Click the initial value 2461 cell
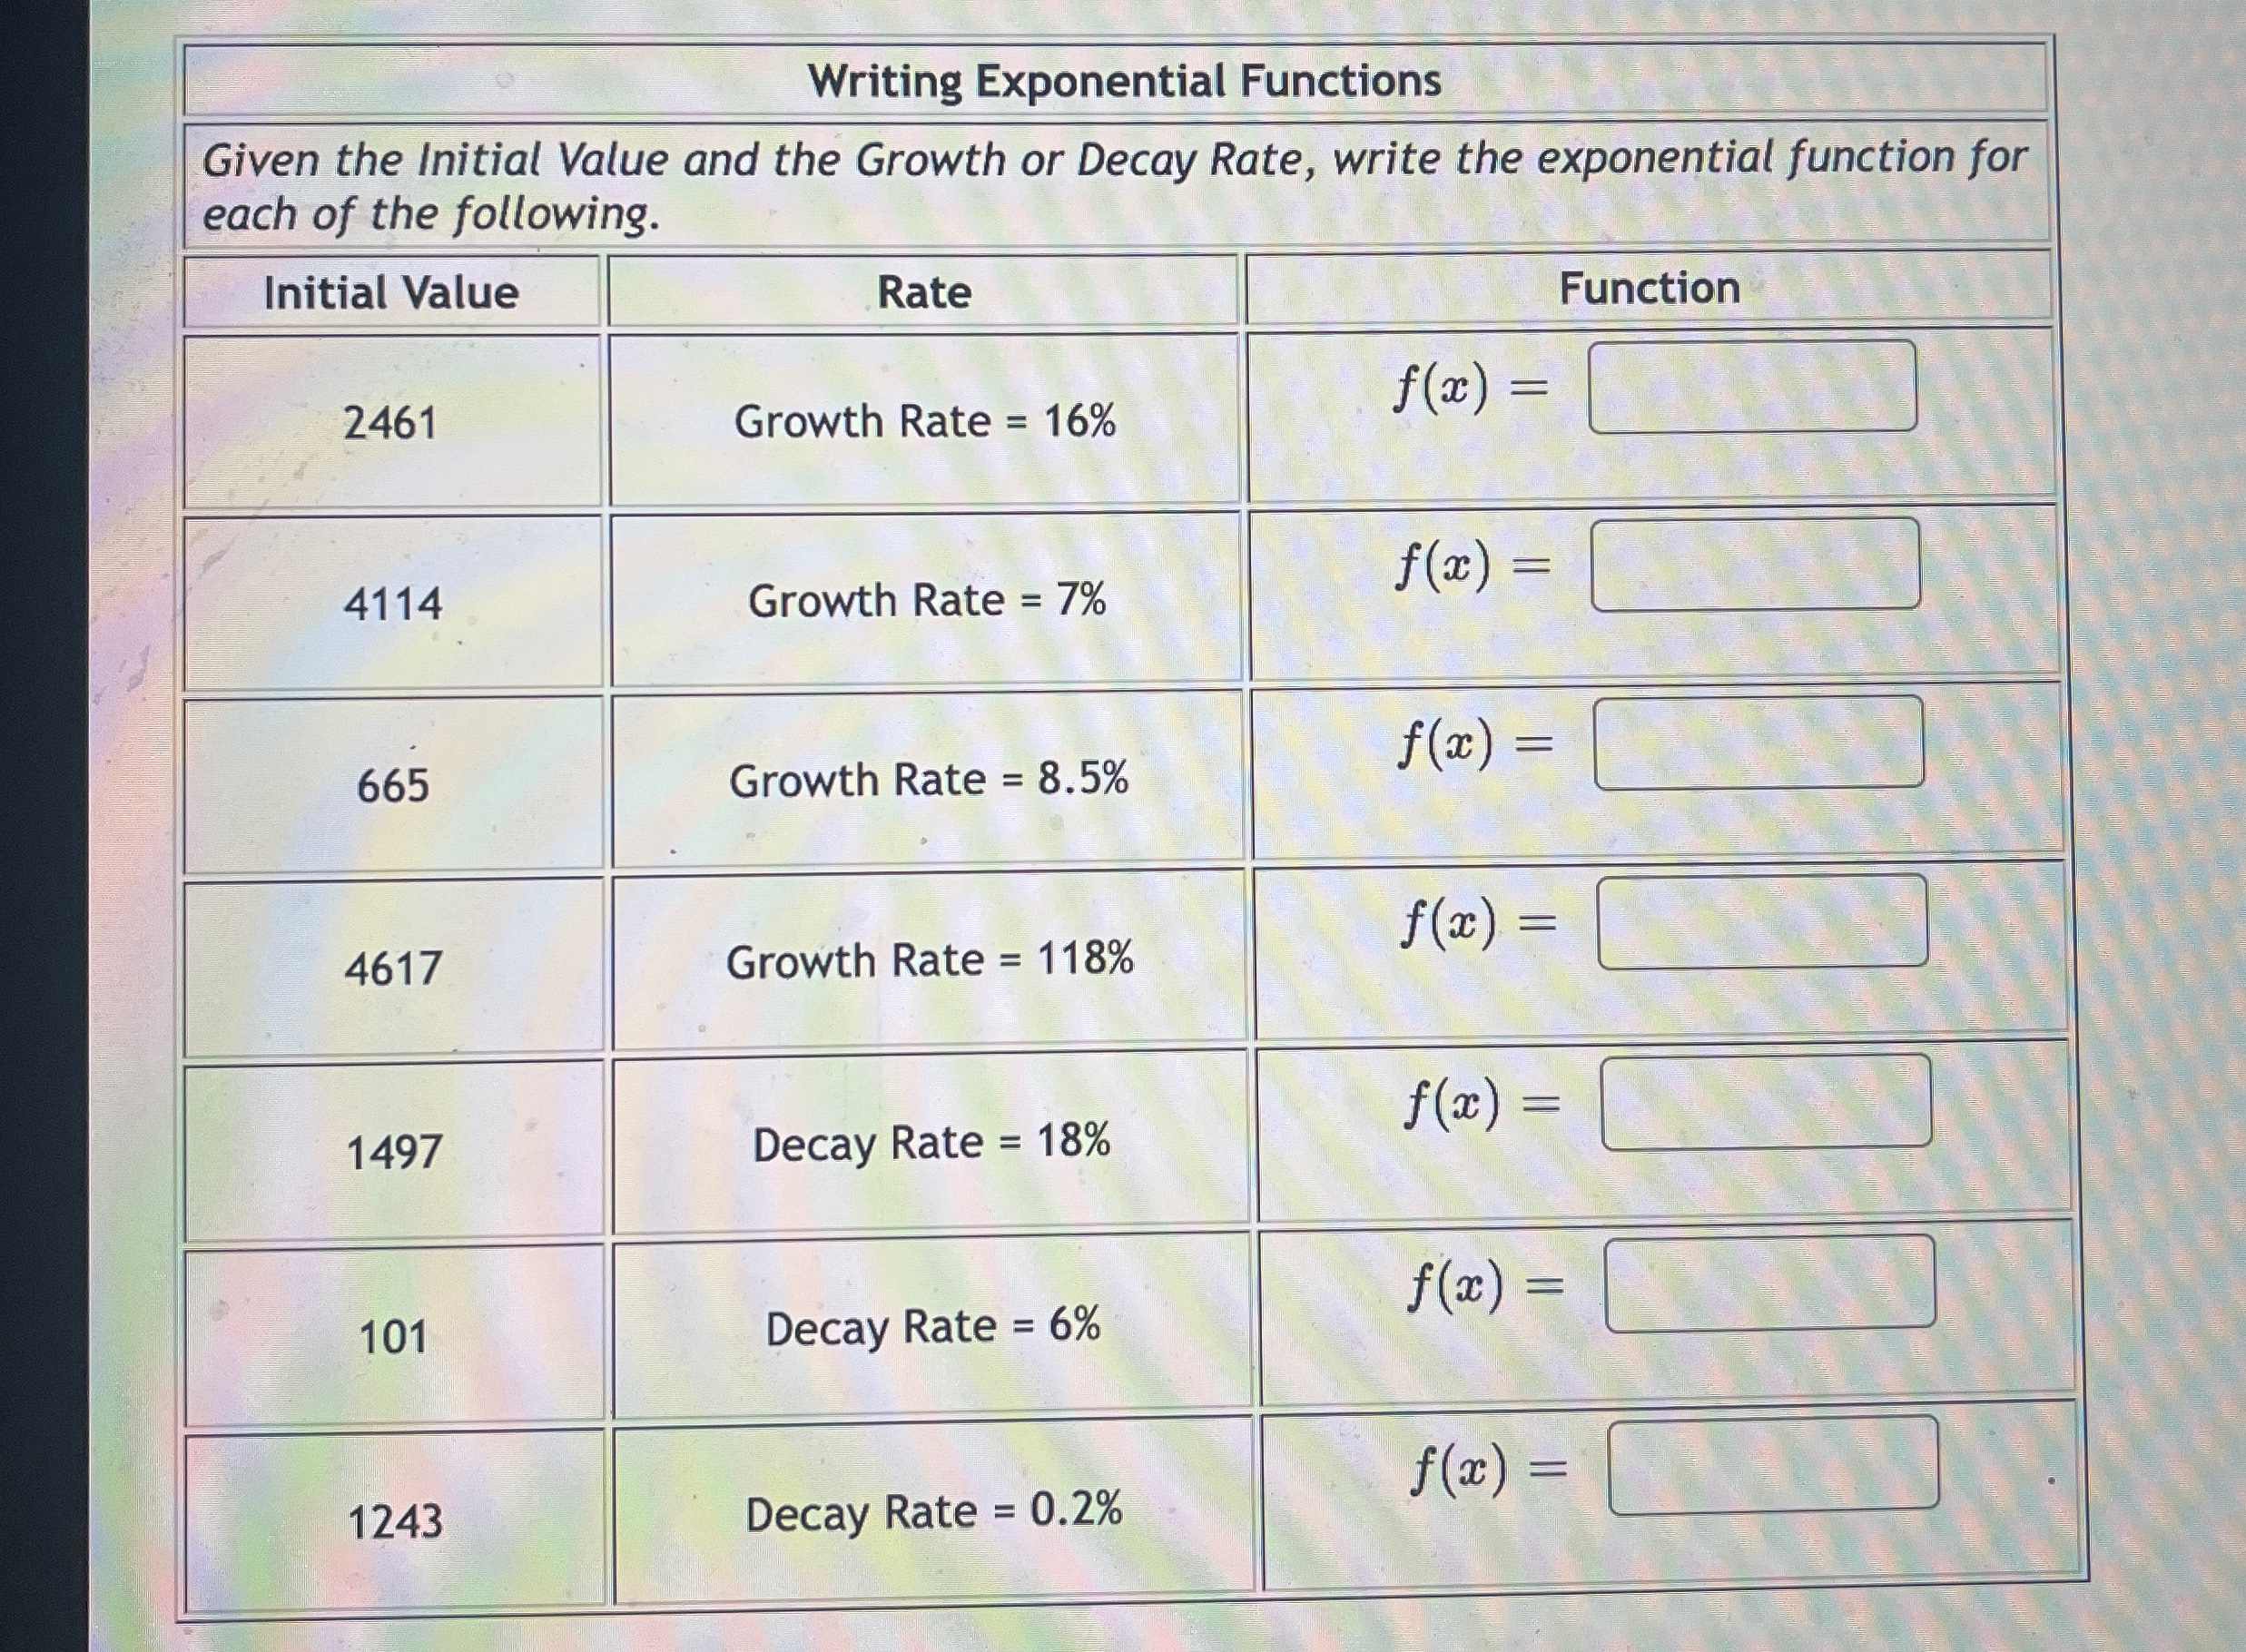Viewport: 2246px width, 1652px height. pyautogui.click(x=392, y=424)
